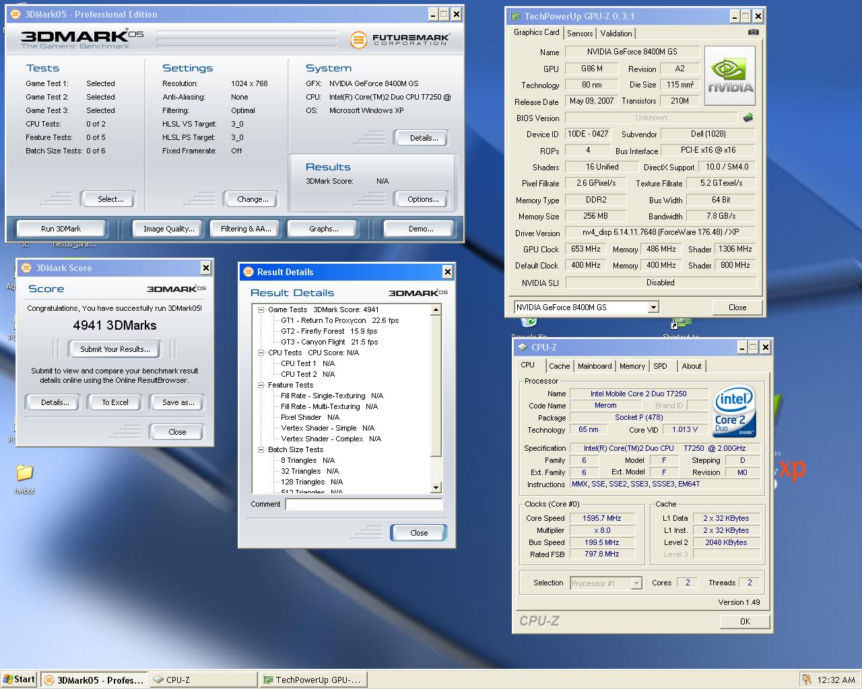Image resolution: width=862 pixels, height=689 pixels.
Task: Select GT3 - Canyon Flight row
Action: pos(329,342)
